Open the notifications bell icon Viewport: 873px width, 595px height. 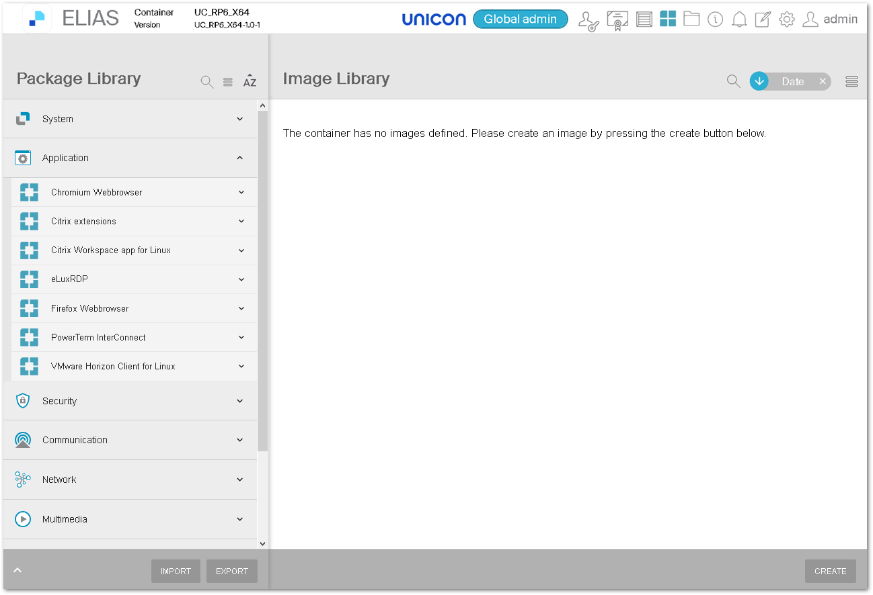[x=739, y=19]
